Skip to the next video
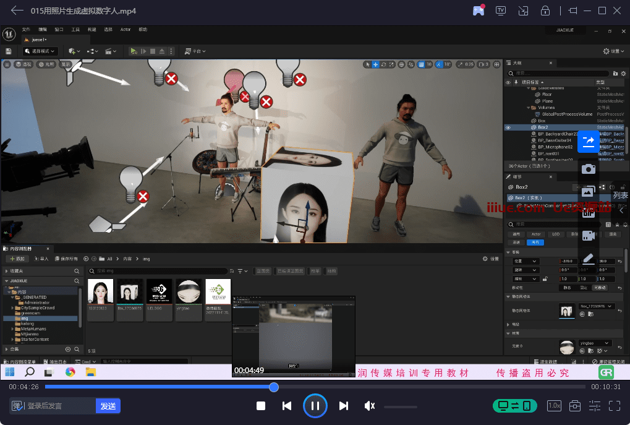This screenshot has height=425, width=630. pyautogui.click(x=344, y=406)
